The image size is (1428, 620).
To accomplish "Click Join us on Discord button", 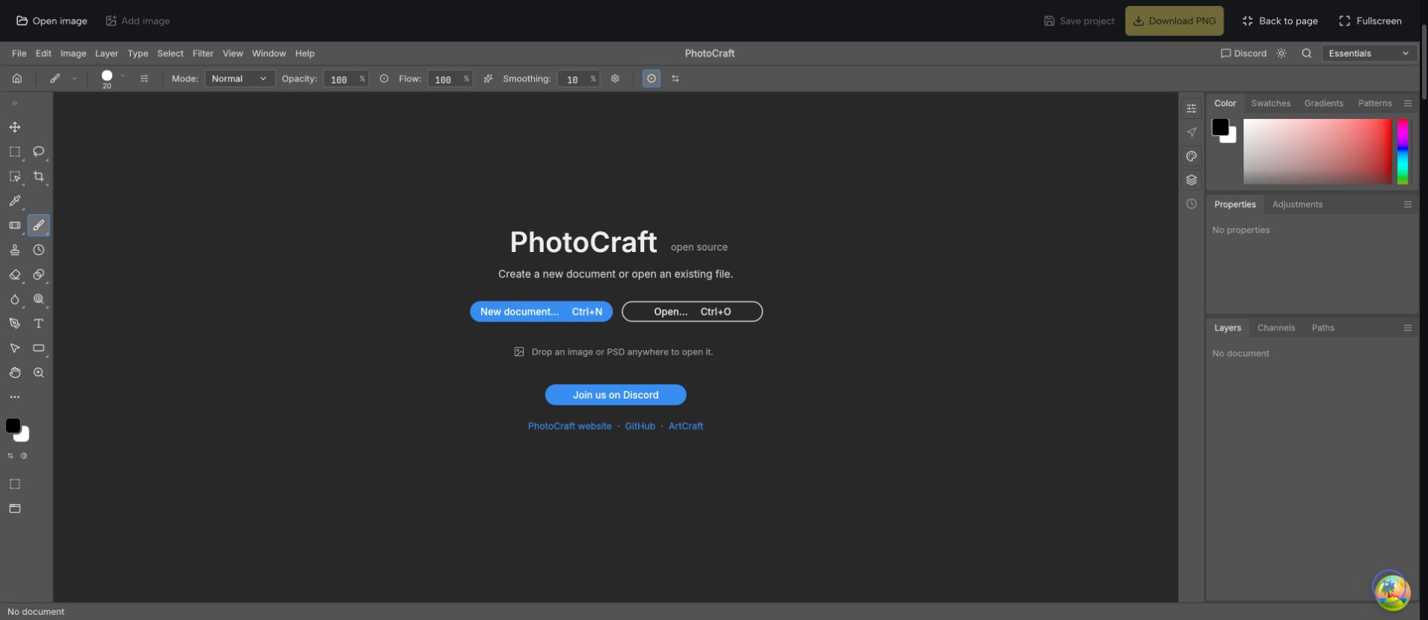I will click(x=616, y=395).
